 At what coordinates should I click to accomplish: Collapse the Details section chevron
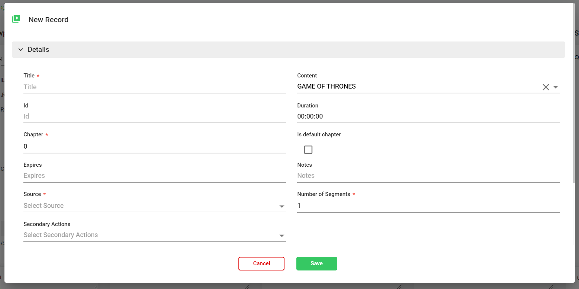21,50
